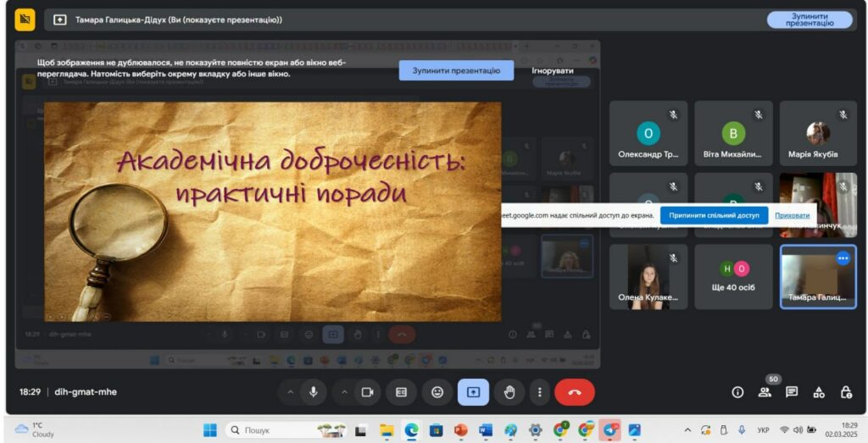The width and height of the screenshot is (868, 443).
Task: Open host controls lock icon
Action: tap(846, 392)
